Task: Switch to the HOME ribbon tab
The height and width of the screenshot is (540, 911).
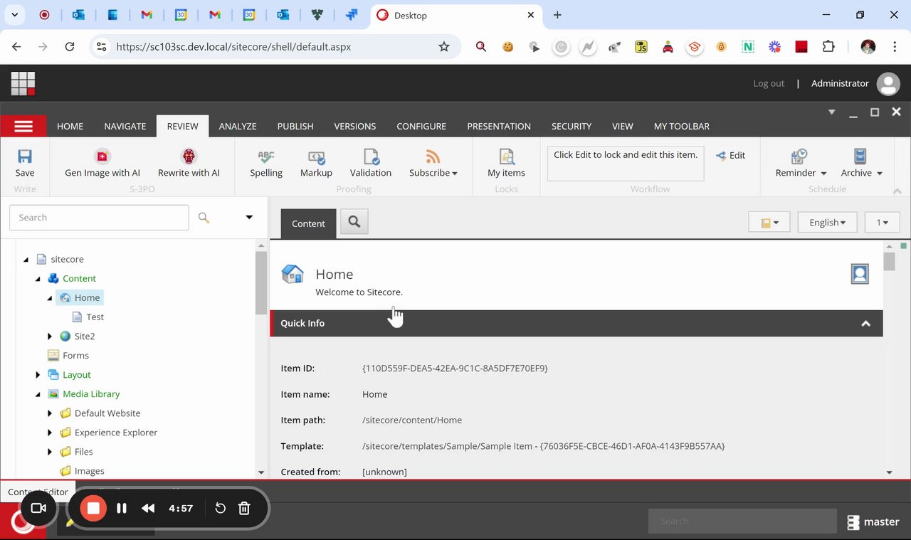Action: [70, 126]
